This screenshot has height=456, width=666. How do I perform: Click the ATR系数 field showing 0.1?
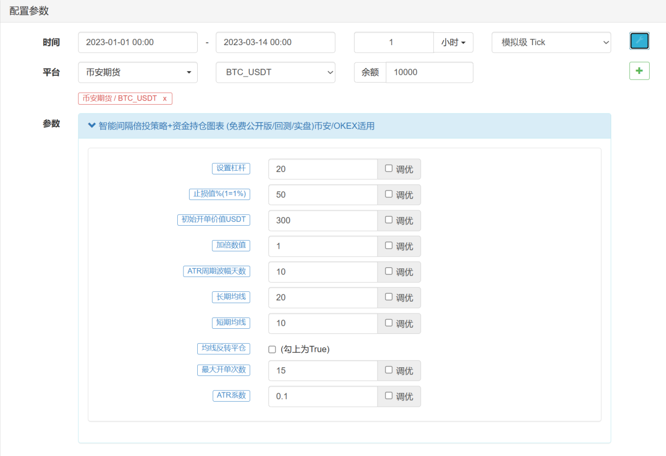(x=323, y=396)
